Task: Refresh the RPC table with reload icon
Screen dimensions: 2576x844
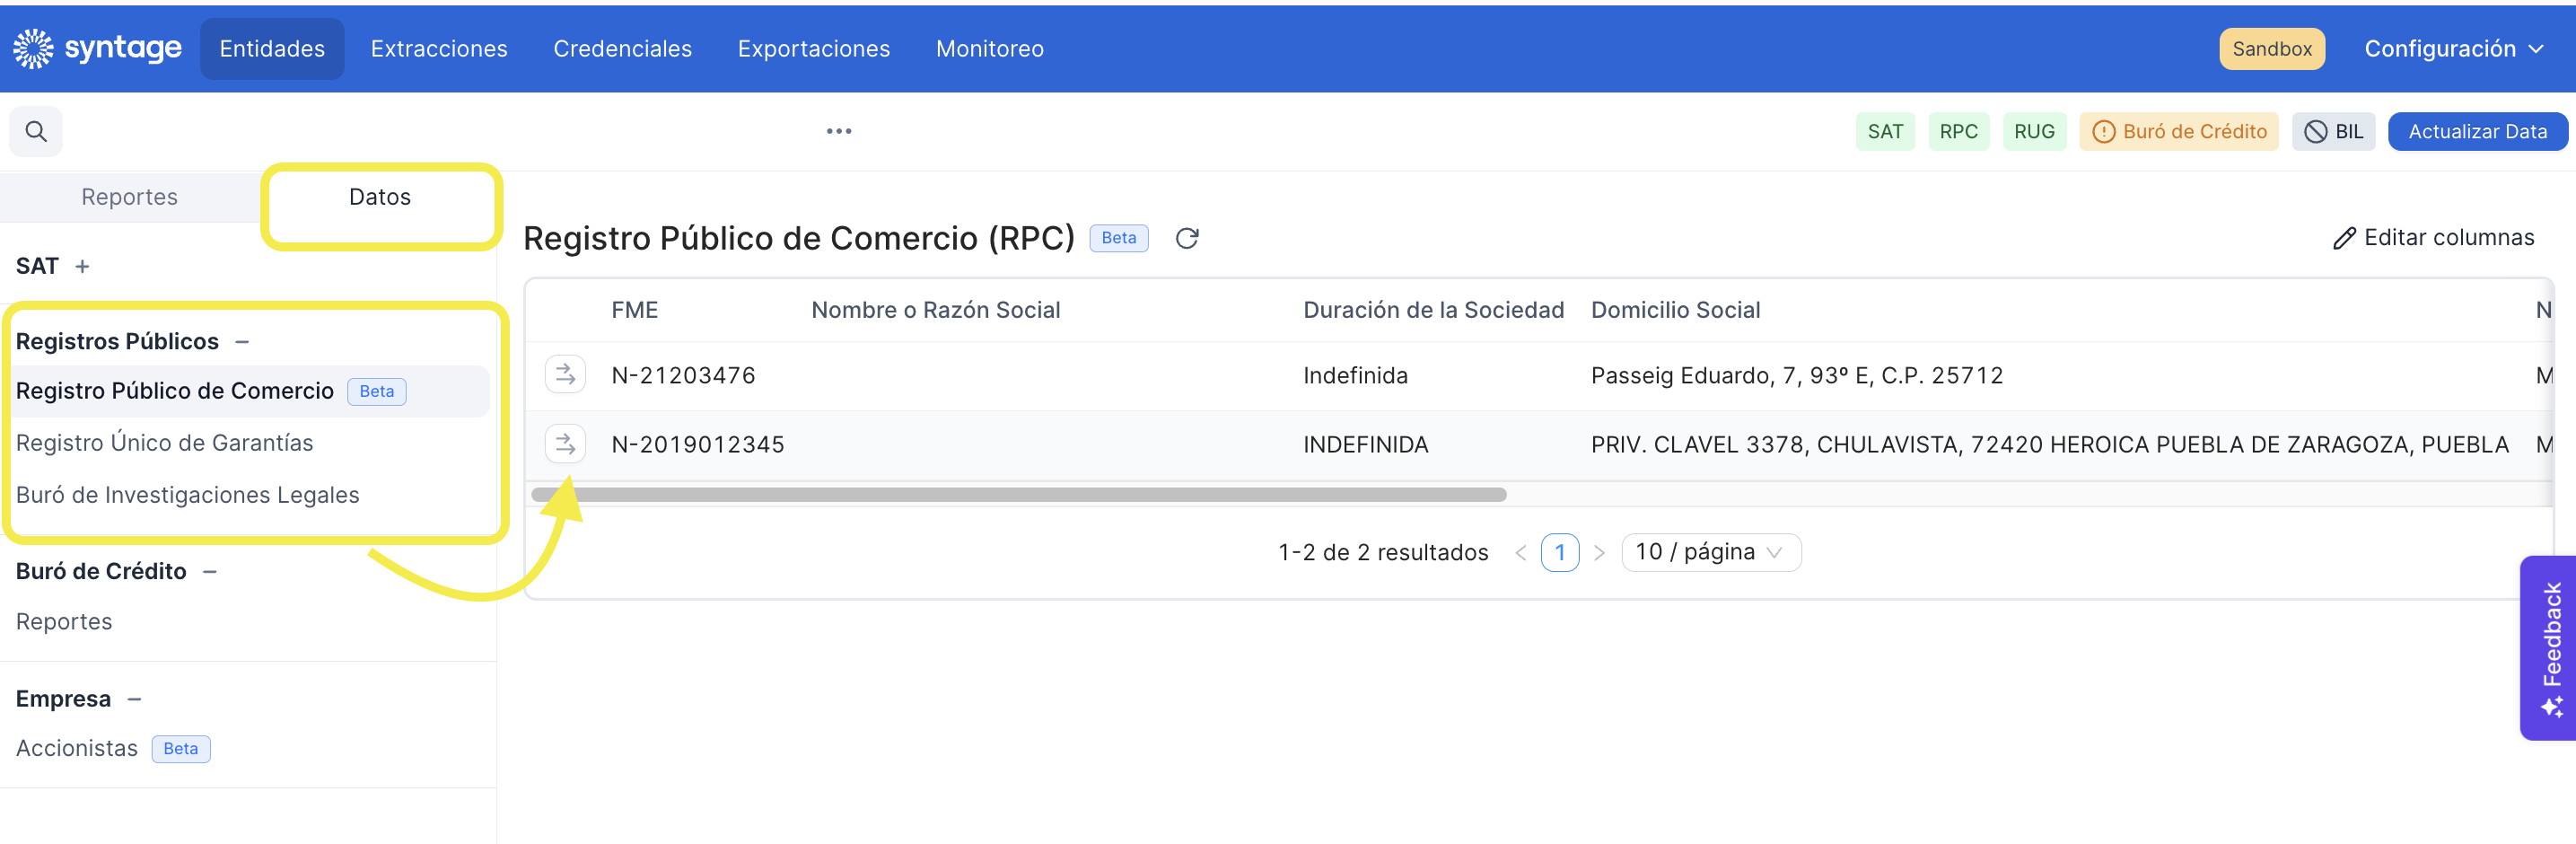Action: tap(1187, 238)
